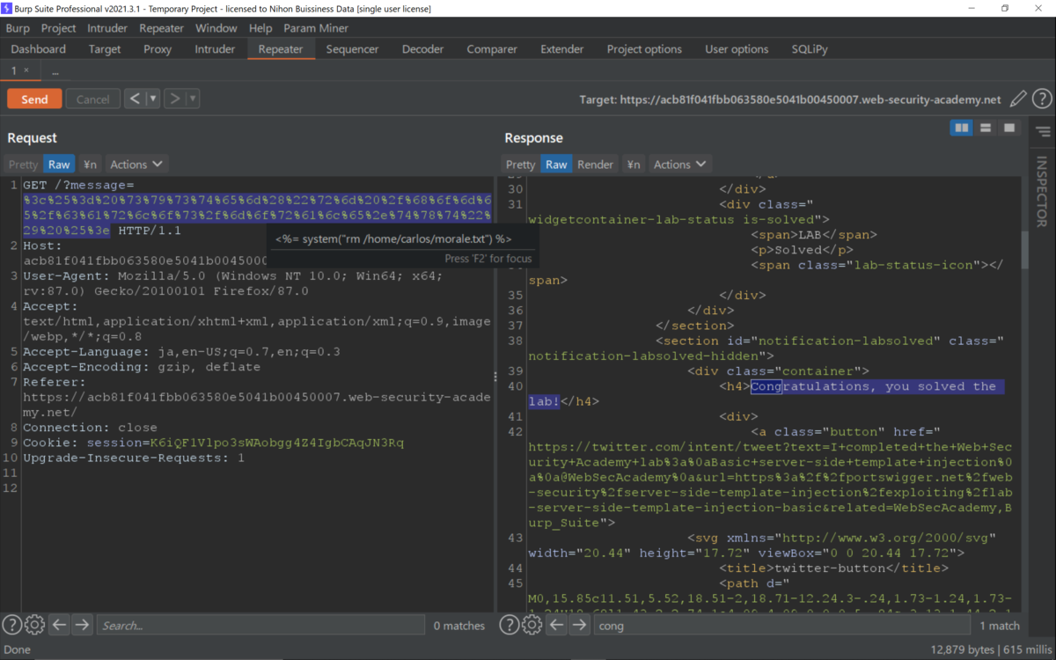This screenshot has height=660, width=1056.
Task: Click the Done status text
Action: [18, 649]
